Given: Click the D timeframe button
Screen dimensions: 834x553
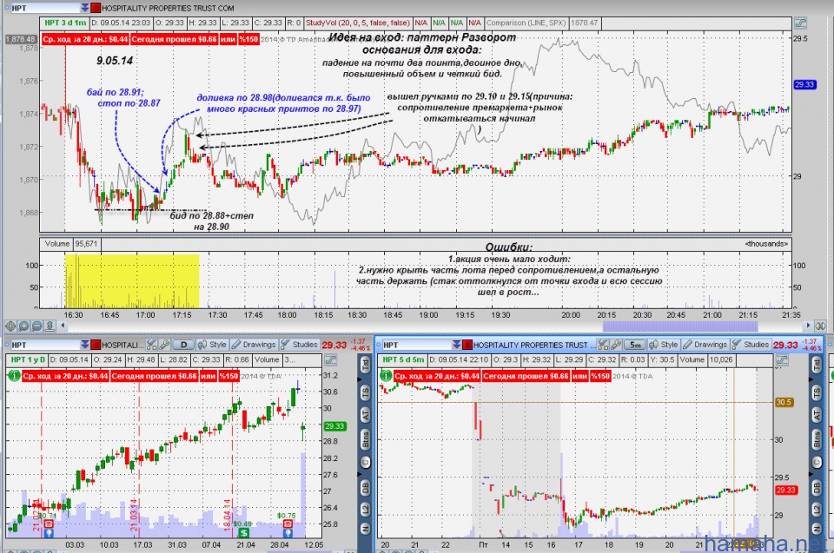Looking at the screenshot, I should (x=183, y=345).
